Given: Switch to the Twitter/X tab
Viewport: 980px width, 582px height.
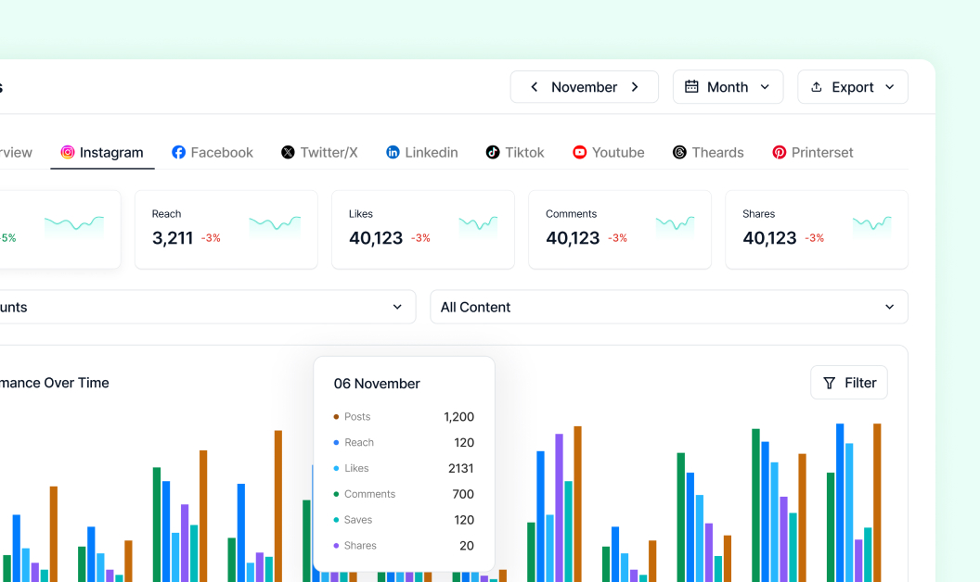Looking at the screenshot, I should (x=319, y=152).
